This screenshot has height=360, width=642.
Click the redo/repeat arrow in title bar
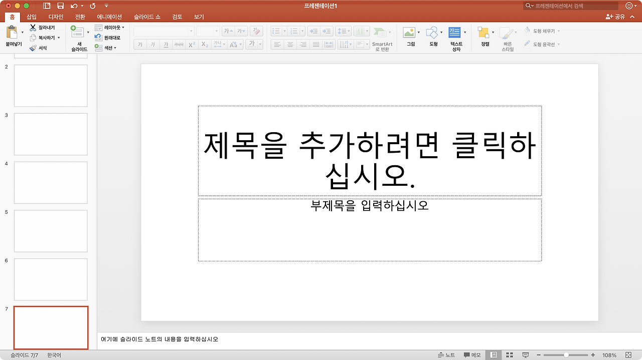pyautogui.click(x=92, y=6)
